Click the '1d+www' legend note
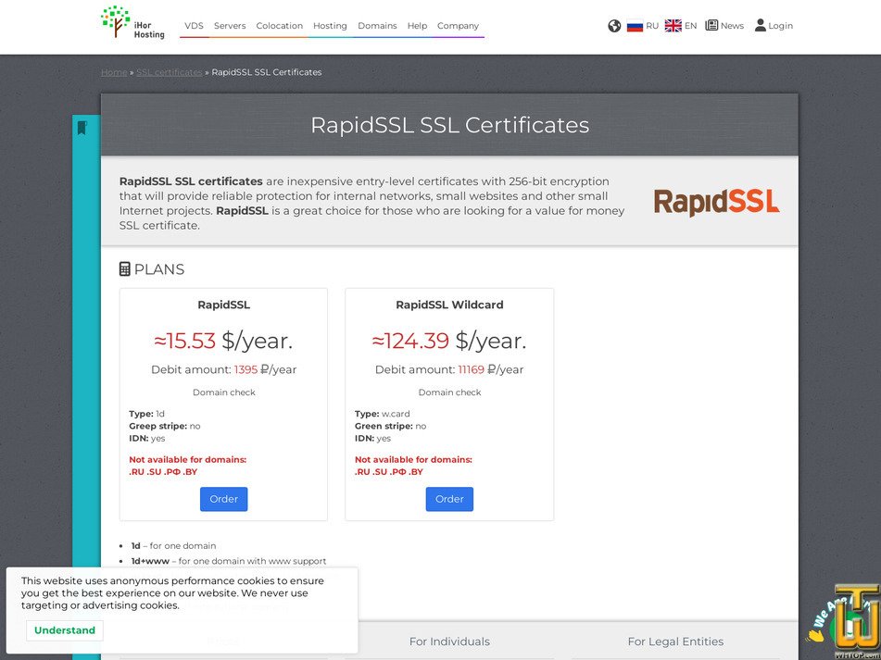The width and height of the screenshot is (881, 660). click(229, 561)
